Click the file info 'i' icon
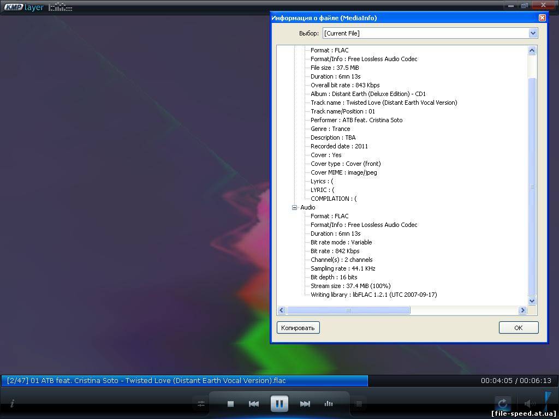 tap(12, 404)
